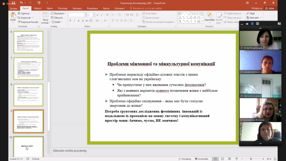Click the Obnovit reset button

(57, 18)
